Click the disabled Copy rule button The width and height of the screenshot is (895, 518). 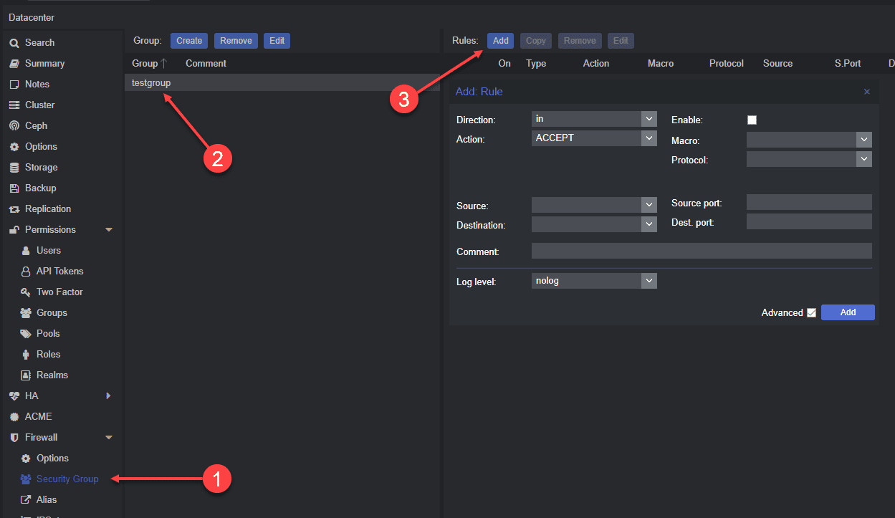click(536, 41)
